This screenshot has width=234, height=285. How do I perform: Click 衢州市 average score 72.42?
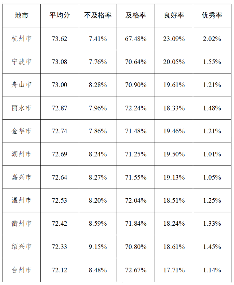pos(60,224)
